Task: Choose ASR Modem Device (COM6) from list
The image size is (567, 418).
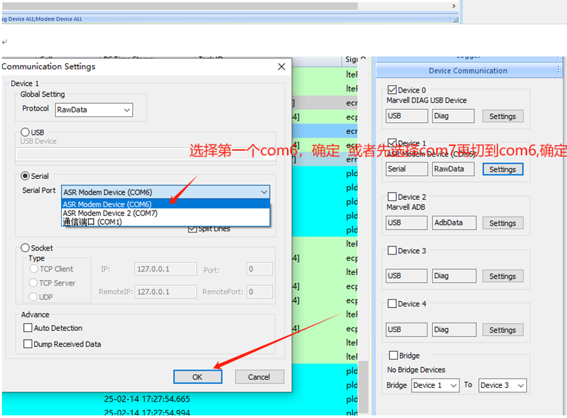Action: [166, 204]
